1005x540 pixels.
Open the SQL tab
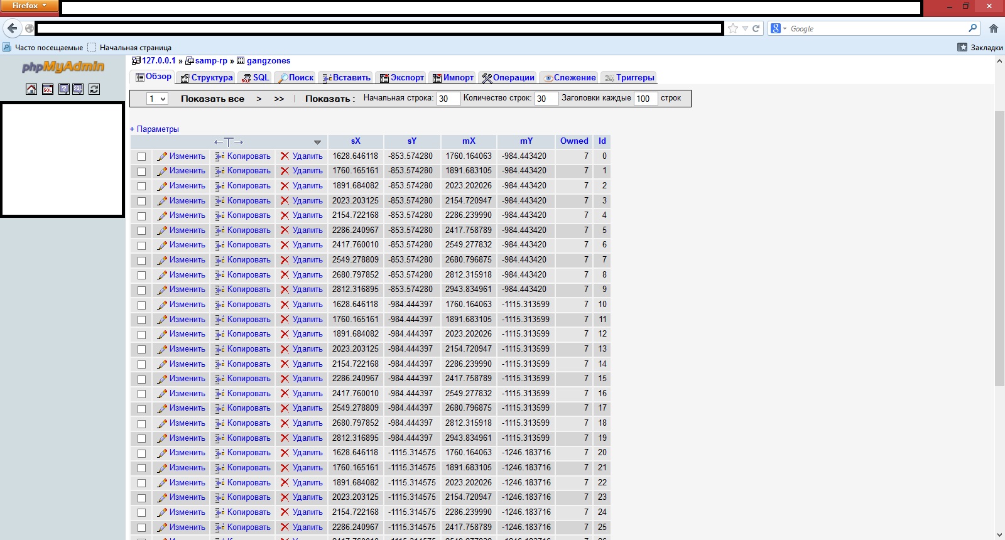[x=255, y=78]
